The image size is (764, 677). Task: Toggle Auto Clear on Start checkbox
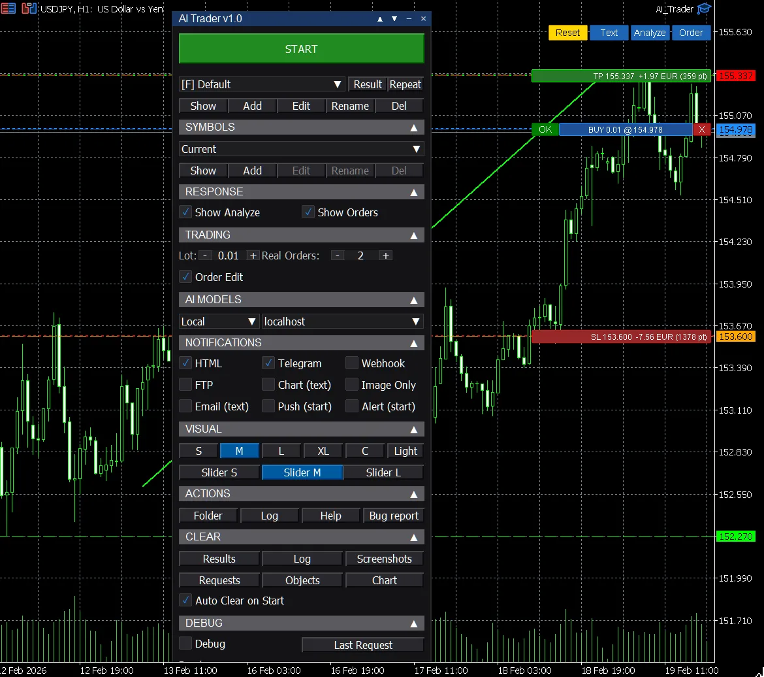point(185,601)
